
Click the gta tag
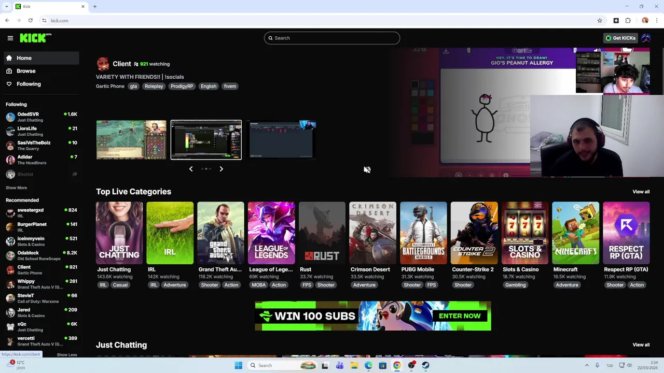[x=133, y=87]
